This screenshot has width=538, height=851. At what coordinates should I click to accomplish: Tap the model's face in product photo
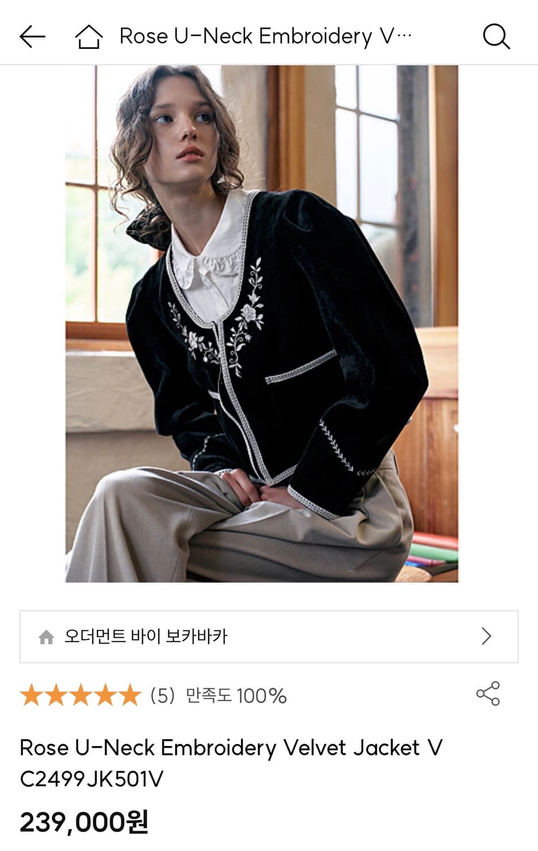tap(181, 128)
